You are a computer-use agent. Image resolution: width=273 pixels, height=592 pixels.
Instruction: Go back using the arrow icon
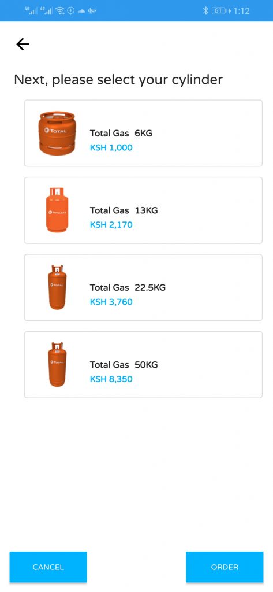[x=23, y=45]
